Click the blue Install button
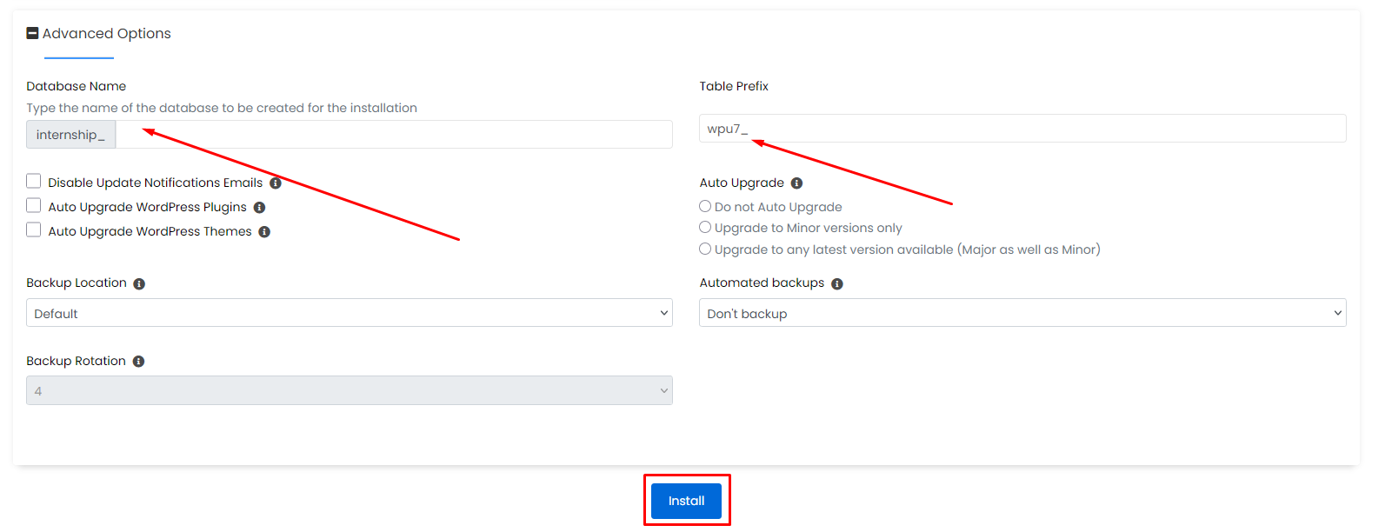The image size is (1385, 532). point(686,501)
